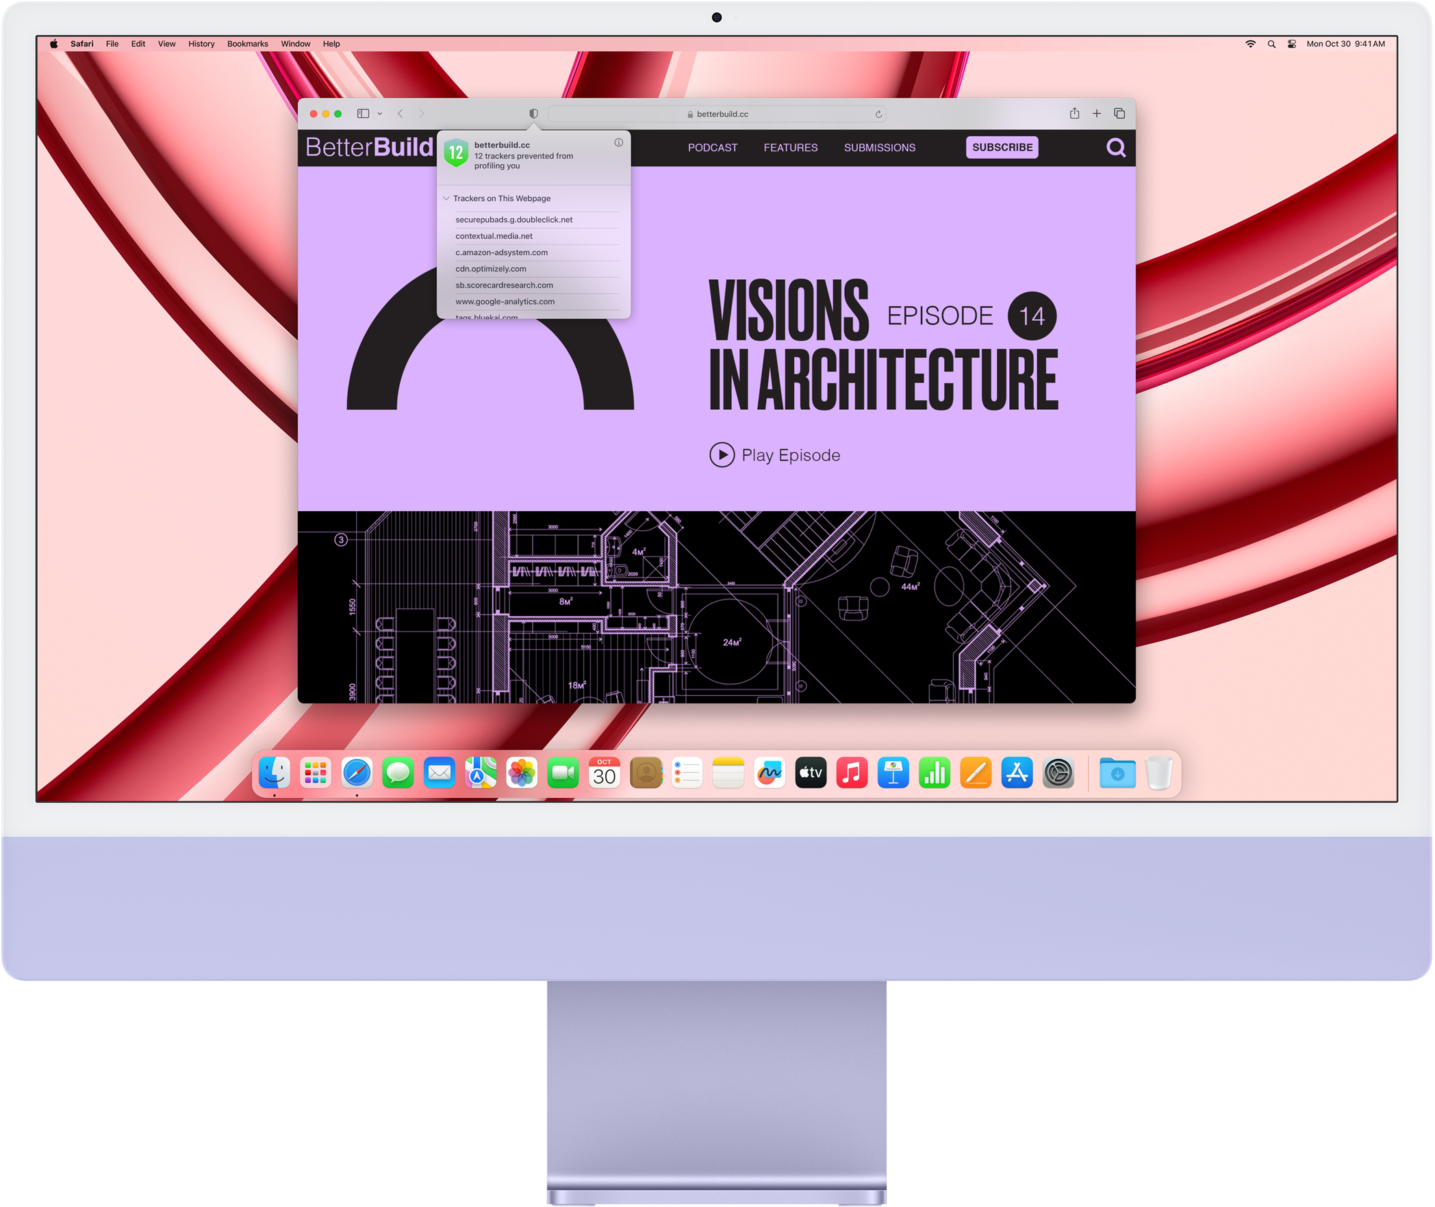
Task: Open Reminders from the Dock
Action: click(687, 773)
